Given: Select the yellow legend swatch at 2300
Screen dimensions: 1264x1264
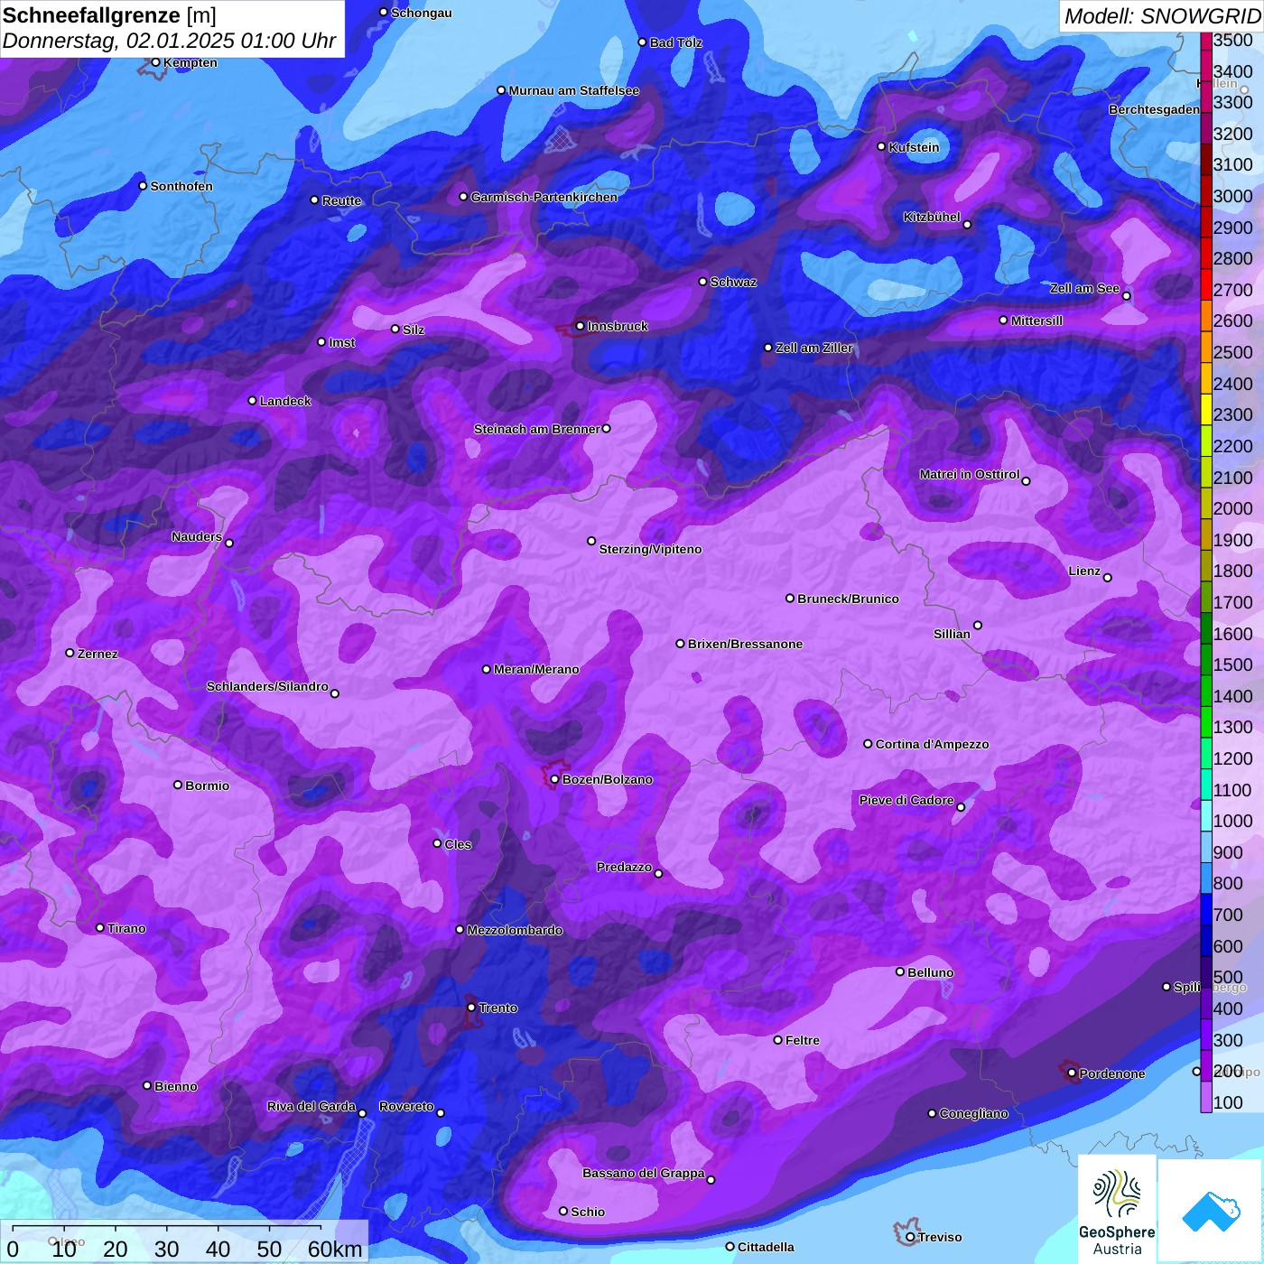Looking at the screenshot, I should pos(1206,409).
